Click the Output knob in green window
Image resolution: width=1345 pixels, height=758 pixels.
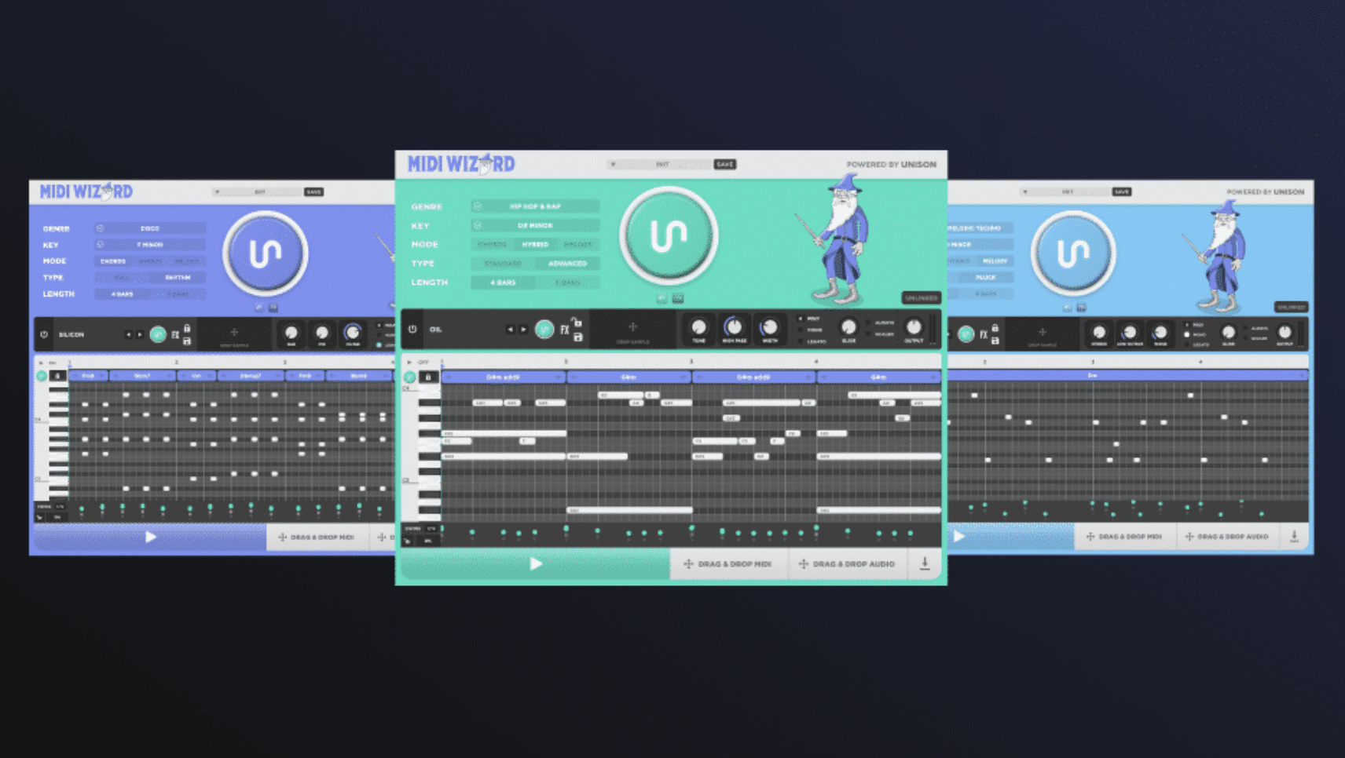(914, 326)
